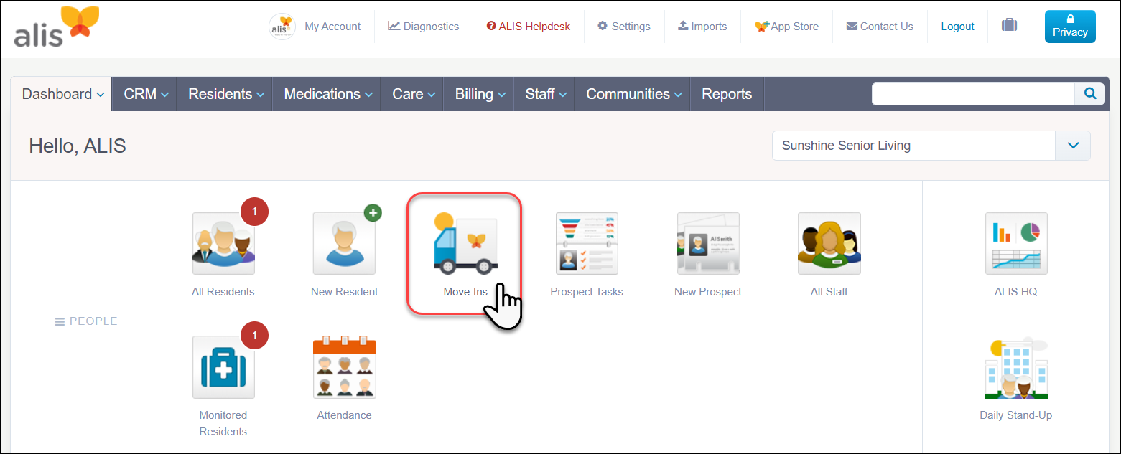This screenshot has height=454, width=1121.
Task: Click the green plus on New Resident
Action: pyautogui.click(x=373, y=212)
